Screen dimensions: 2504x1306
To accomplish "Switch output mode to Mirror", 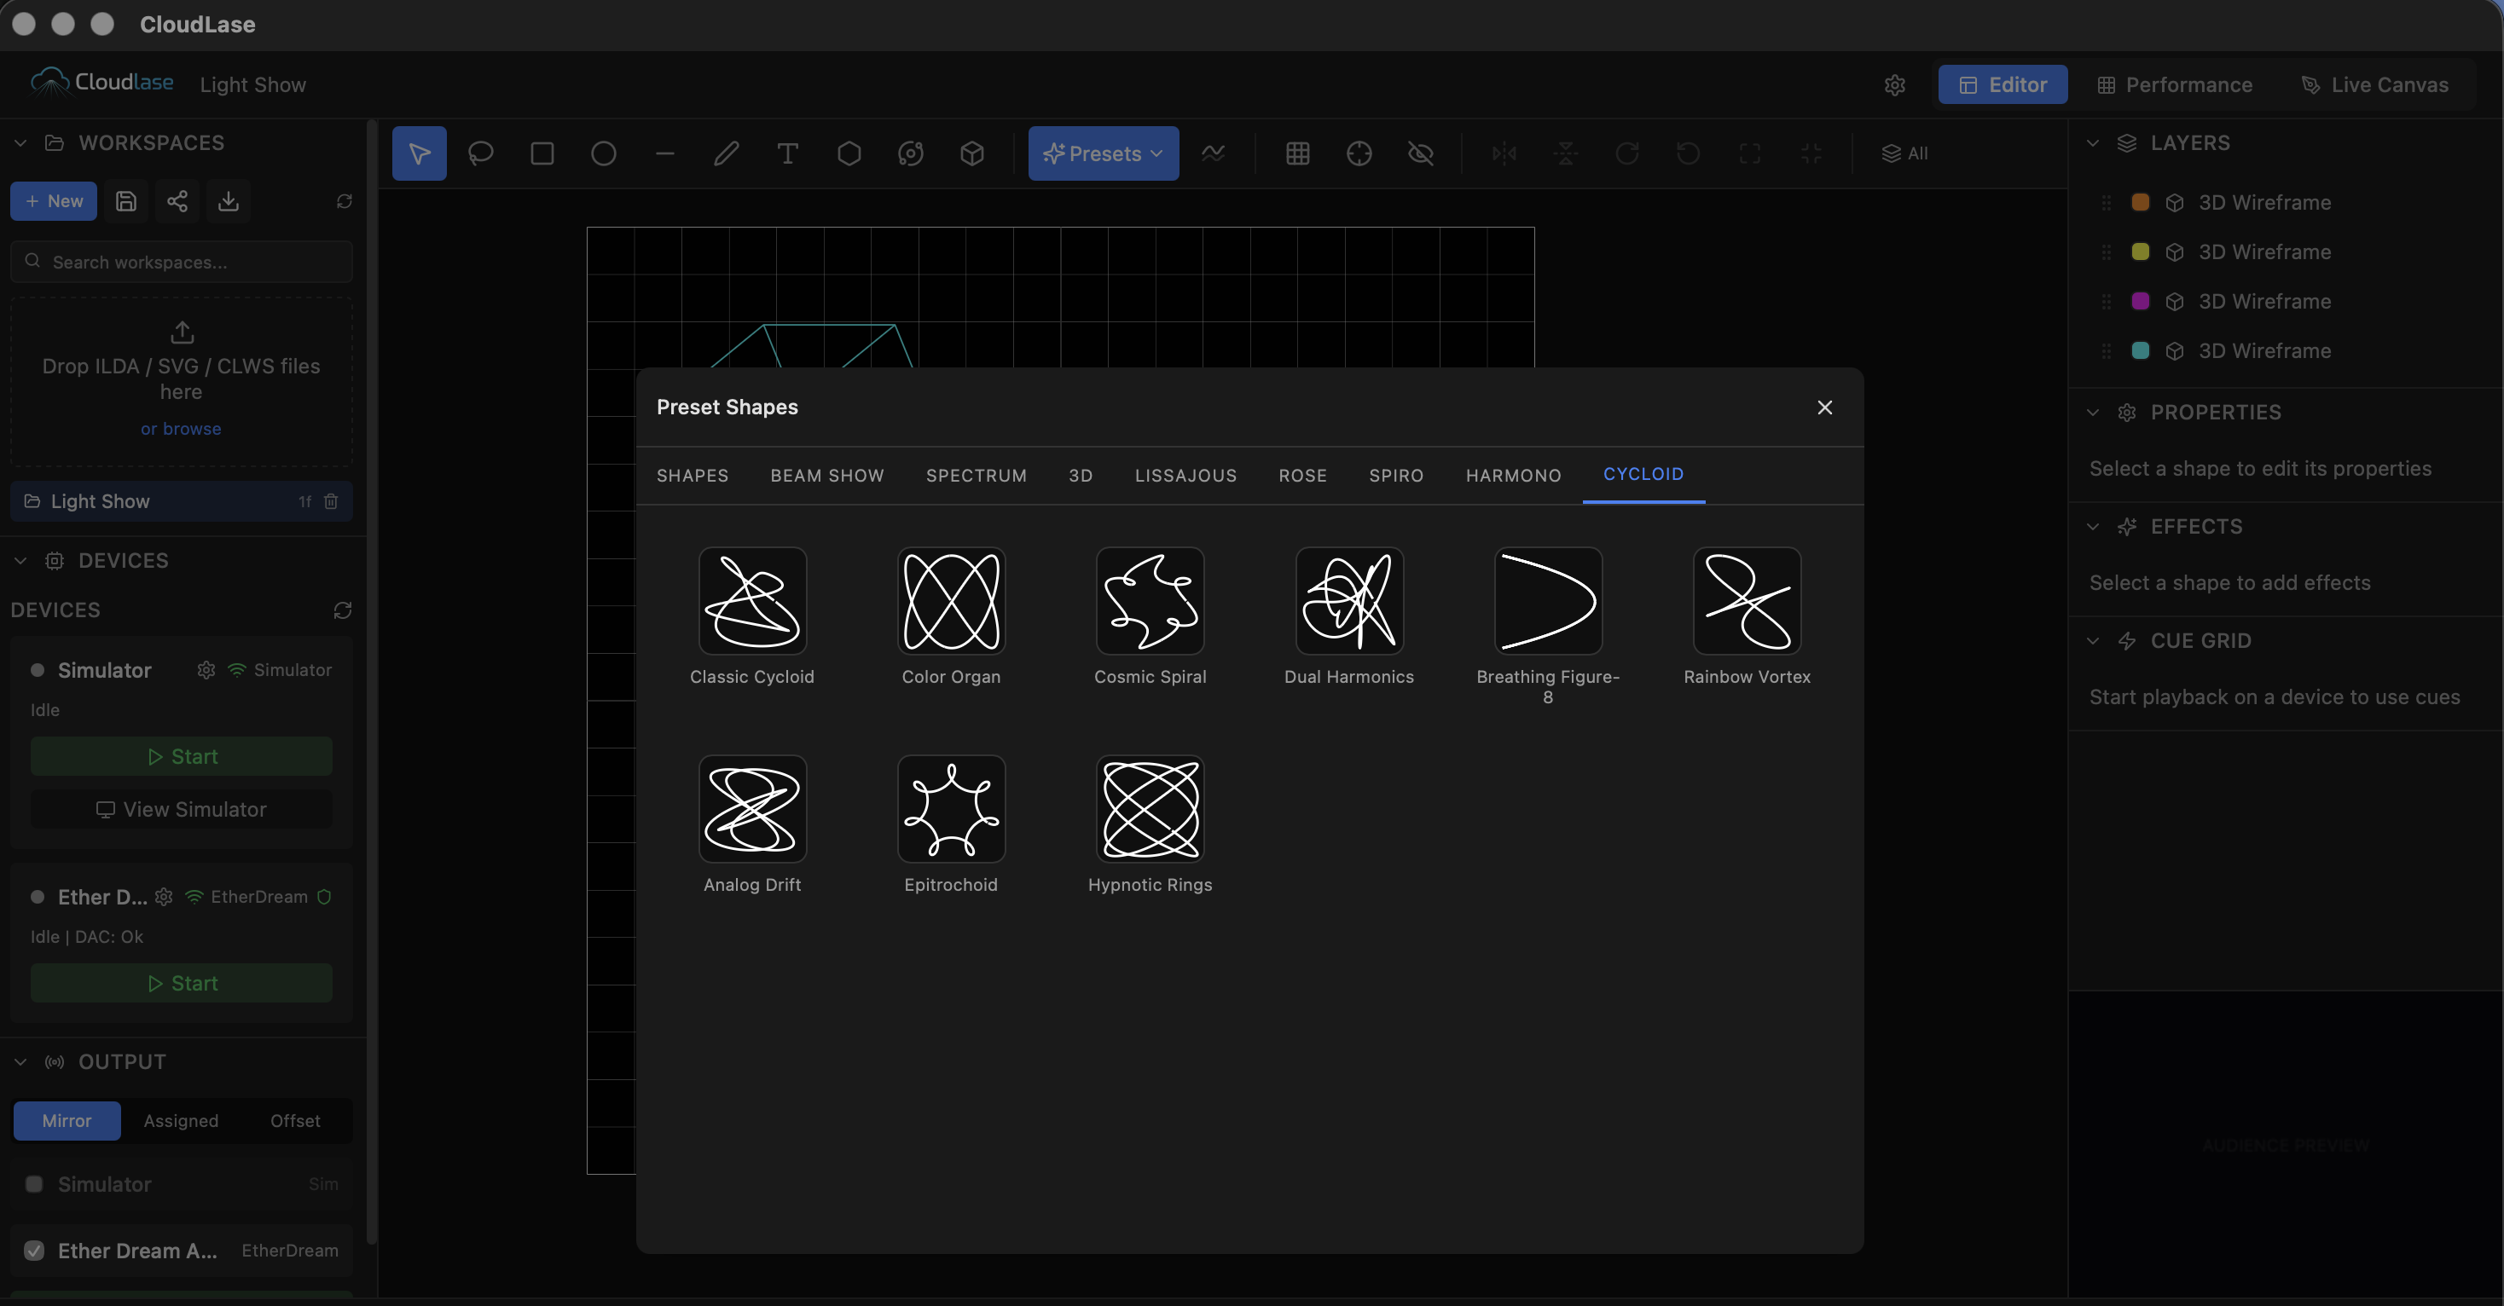I will pos(67,1120).
